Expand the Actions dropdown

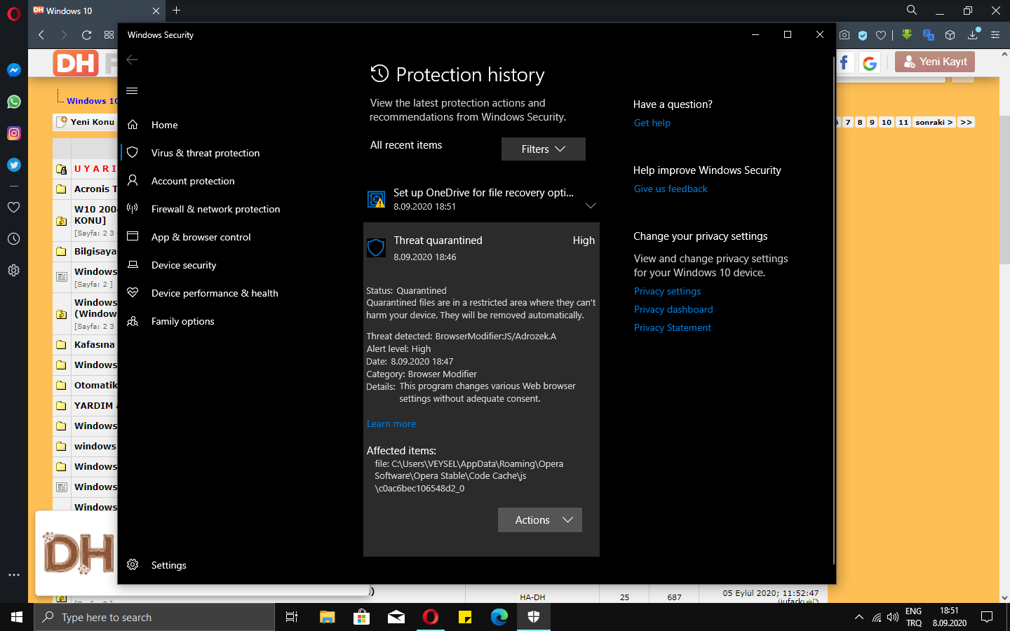click(540, 520)
